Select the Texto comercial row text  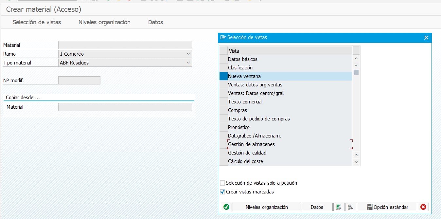245,102
